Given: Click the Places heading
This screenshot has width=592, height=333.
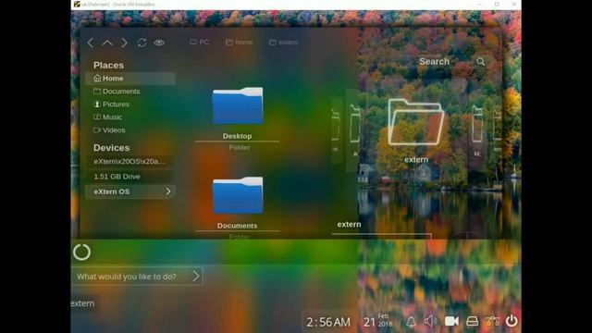Looking at the screenshot, I should point(108,65).
